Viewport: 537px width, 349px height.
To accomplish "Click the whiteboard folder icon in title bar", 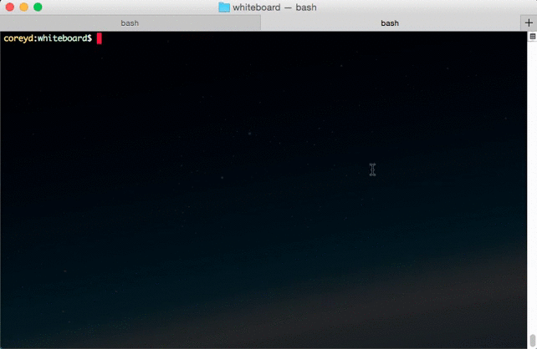I will 224,8.
